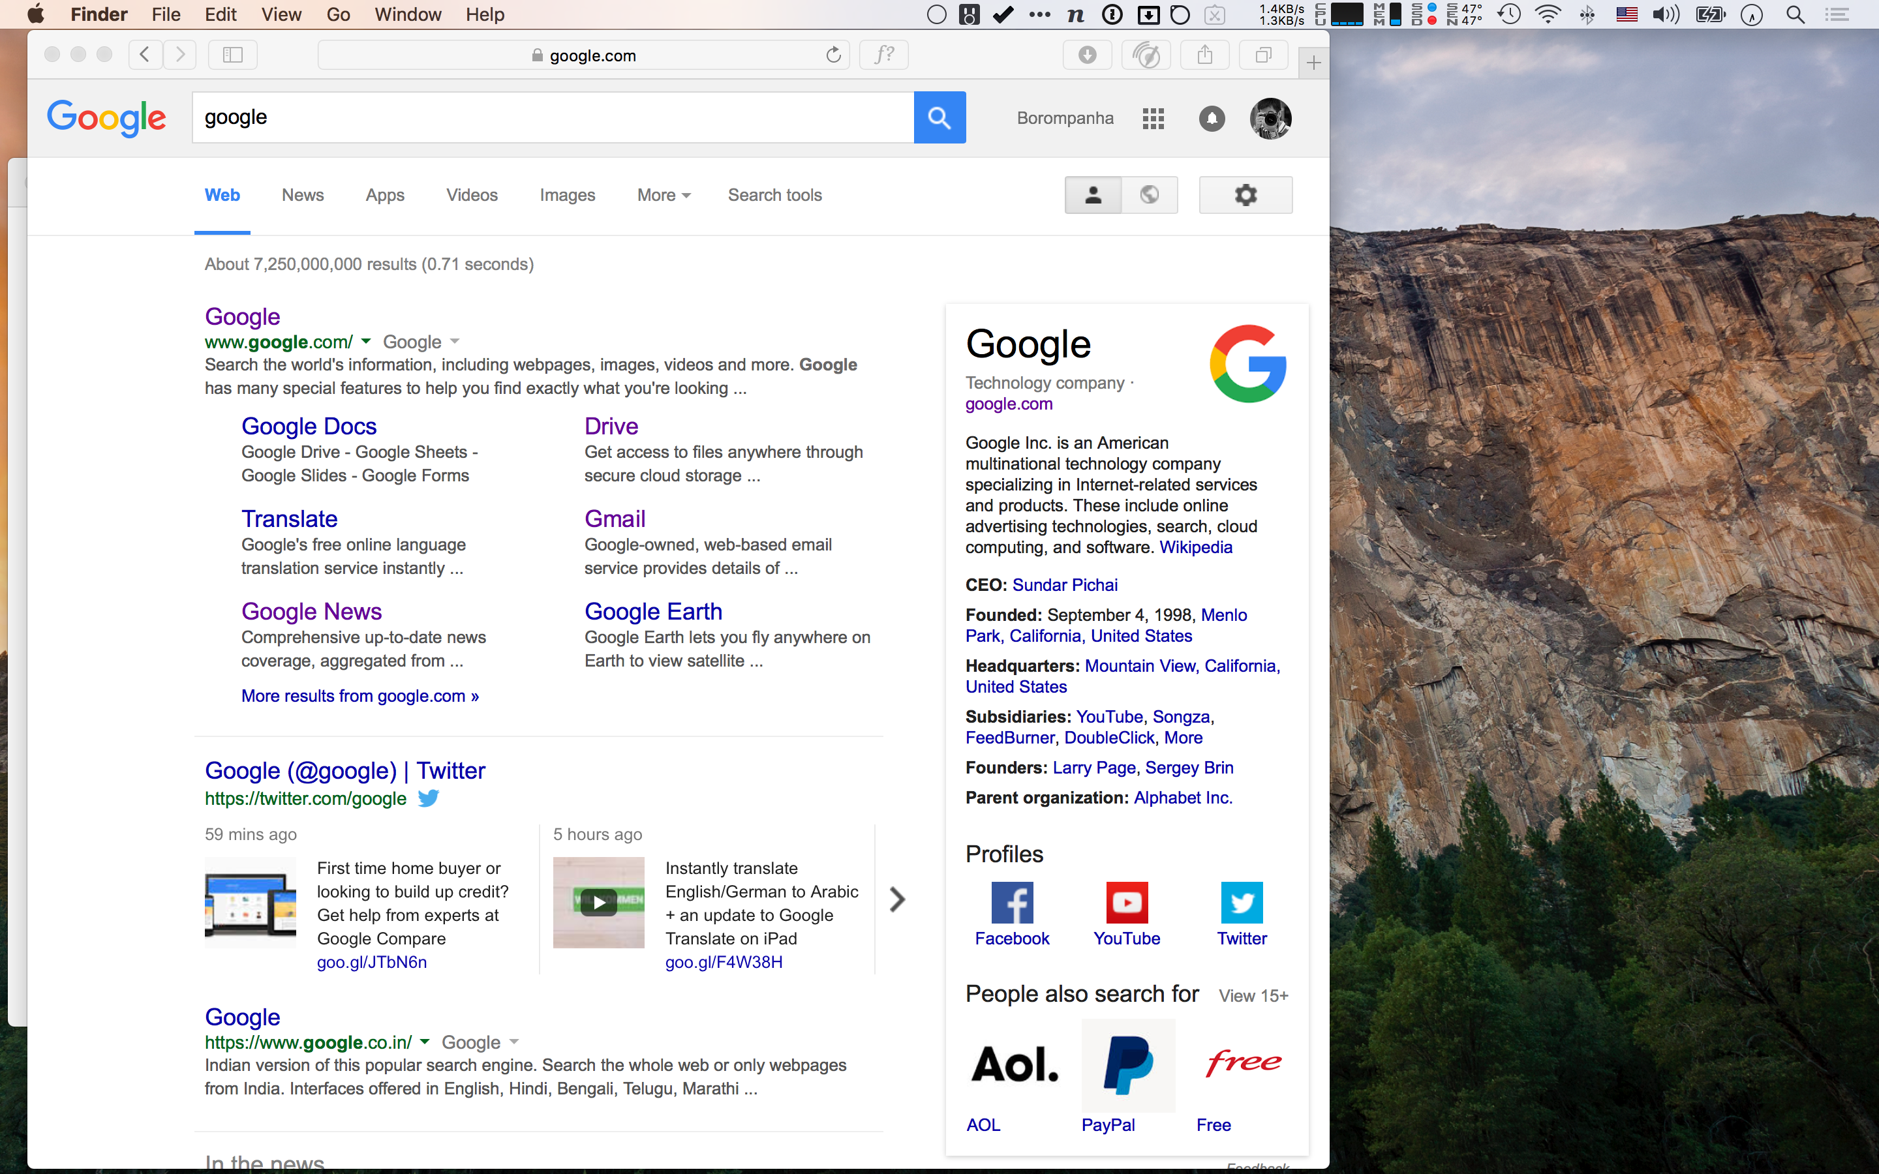Open the Google apps grid
The height and width of the screenshot is (1174, 1879).
(x=1153, y=118)
